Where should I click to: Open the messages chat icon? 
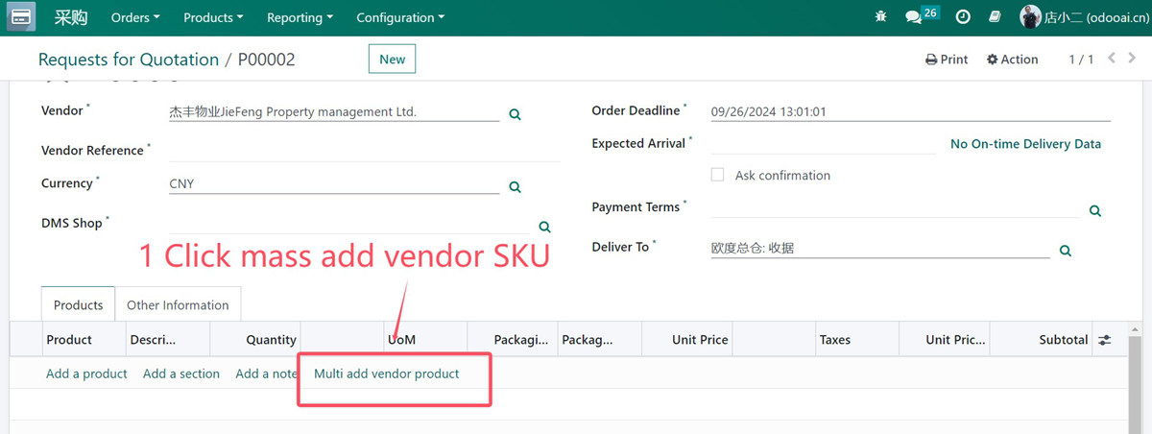coord(913,17)
